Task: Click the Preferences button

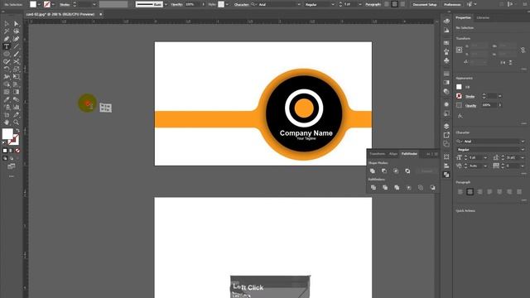Action: pyautogui.click(x=452, y=4)
